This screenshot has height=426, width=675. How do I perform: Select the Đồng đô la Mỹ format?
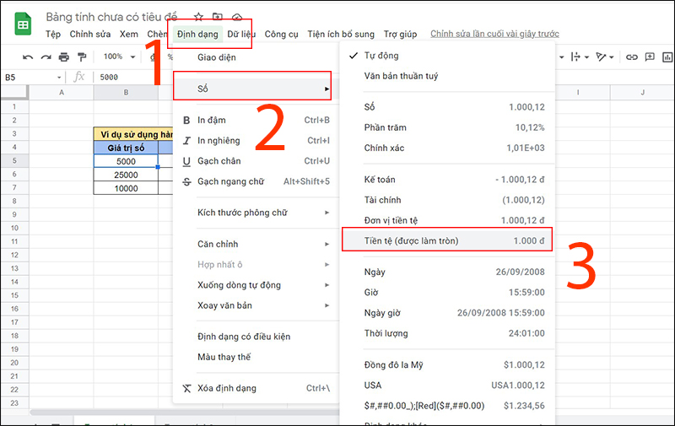tap(447, 365)
